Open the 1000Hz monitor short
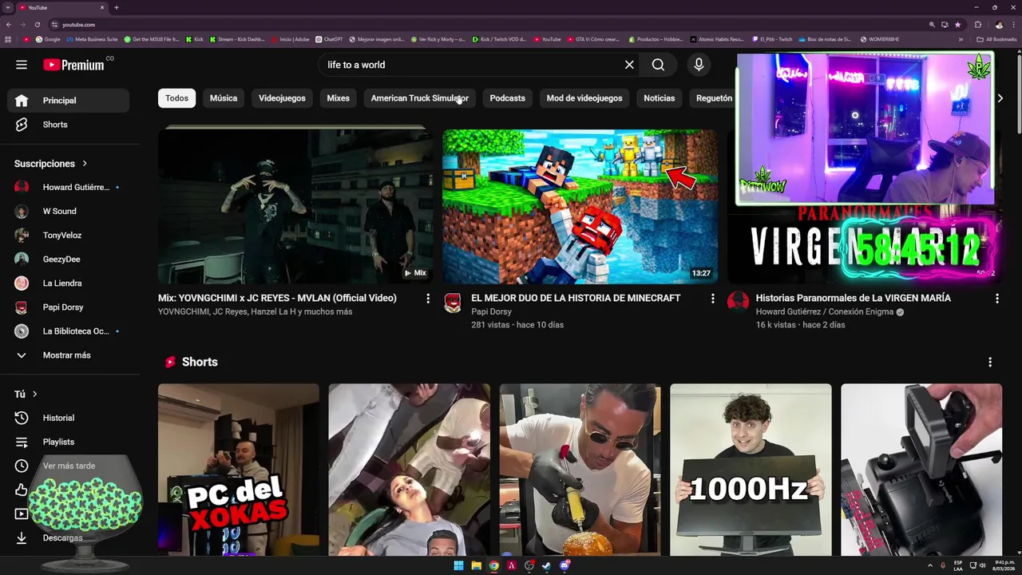 (x=751, y=470)
